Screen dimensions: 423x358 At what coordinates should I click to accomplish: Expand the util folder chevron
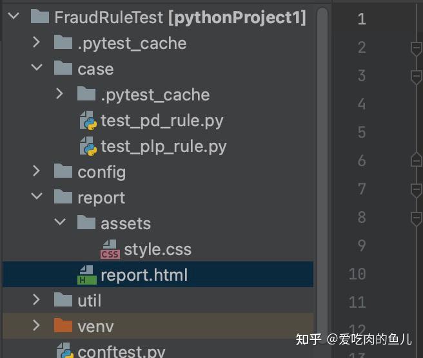37,301
